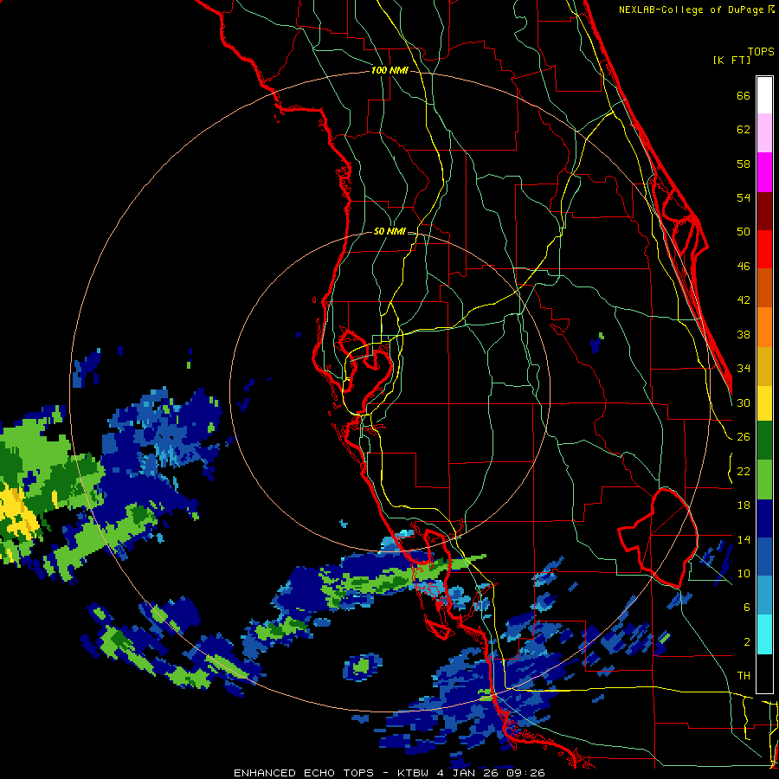Click legend value 2
This screenshot has height=779, width=779.
pos(747,642)
